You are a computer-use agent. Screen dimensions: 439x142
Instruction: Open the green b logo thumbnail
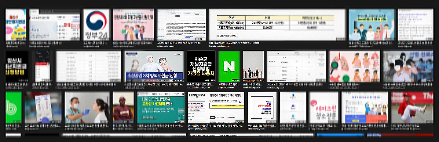(x=14, y=108)
